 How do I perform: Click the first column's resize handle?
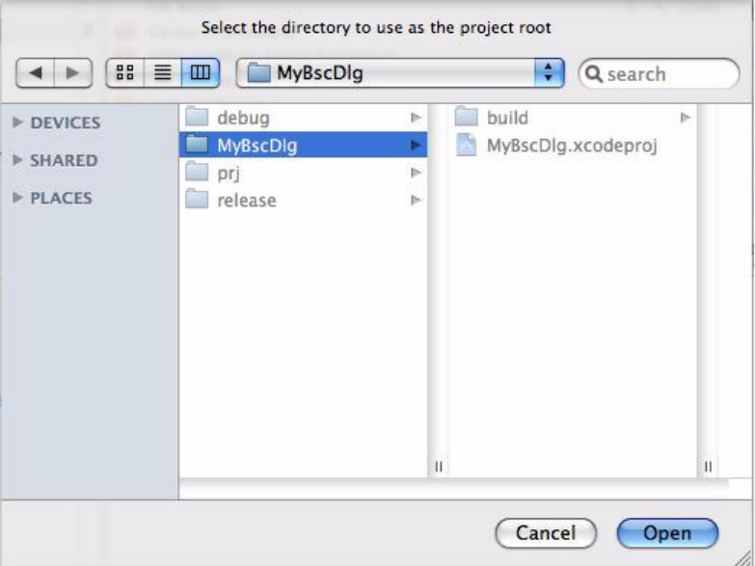(x=439, y=467)
